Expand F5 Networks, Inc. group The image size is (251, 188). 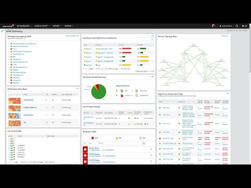(9, 54)
